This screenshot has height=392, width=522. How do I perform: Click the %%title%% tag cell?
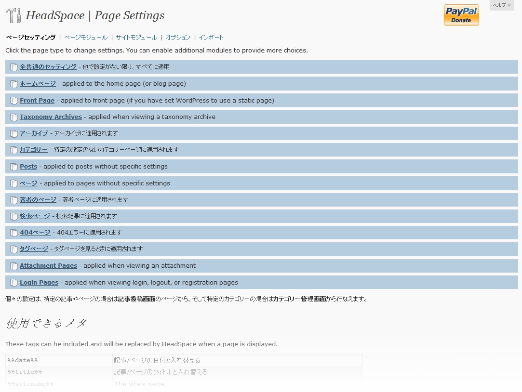click(59, 372)
